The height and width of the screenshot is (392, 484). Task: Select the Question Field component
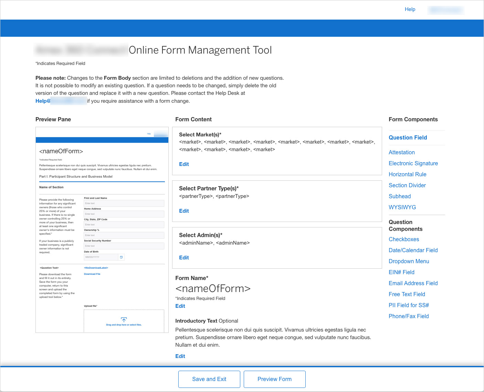[408, 137]
